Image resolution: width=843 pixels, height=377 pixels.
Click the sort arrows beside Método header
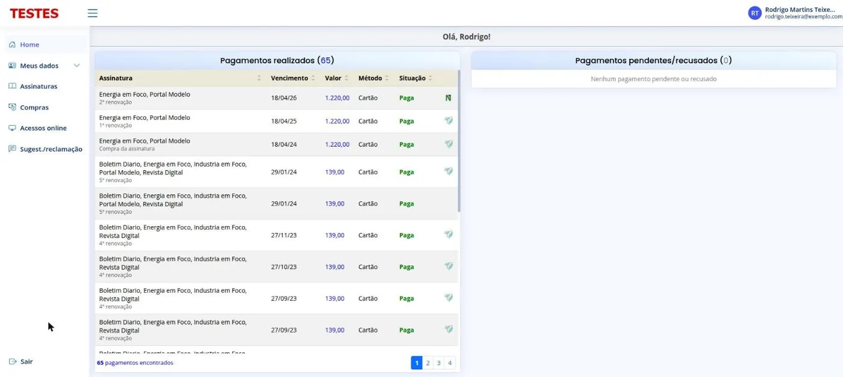pyautogui.click(x=387, y=78)
